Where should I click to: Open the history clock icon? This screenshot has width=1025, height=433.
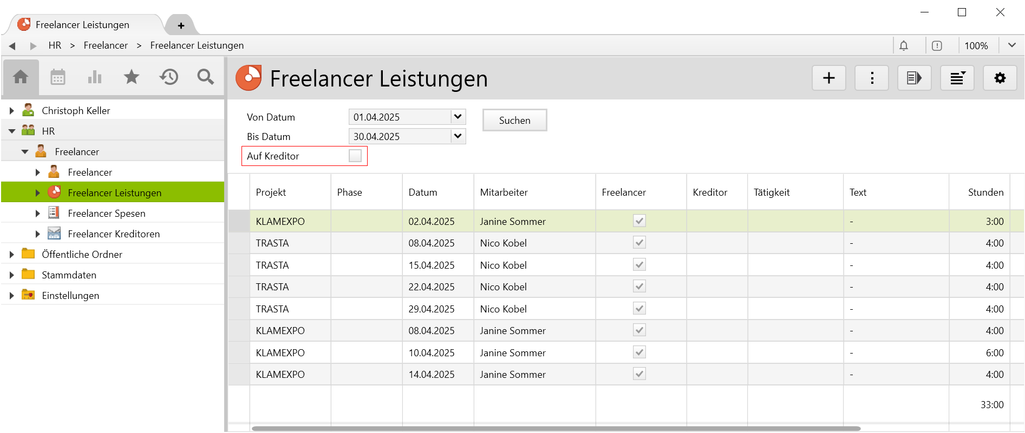[169, 77]
